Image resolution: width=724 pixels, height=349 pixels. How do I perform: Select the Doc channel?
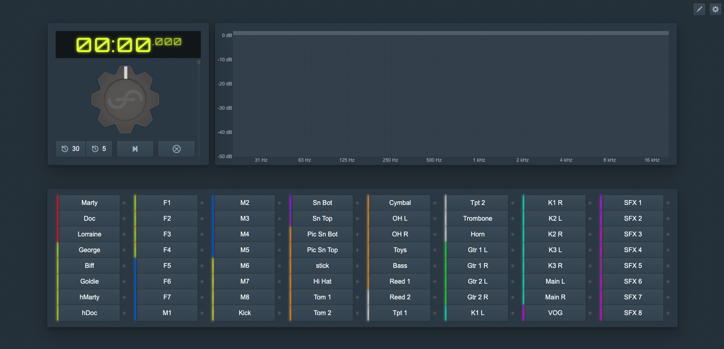pos(90,218)
